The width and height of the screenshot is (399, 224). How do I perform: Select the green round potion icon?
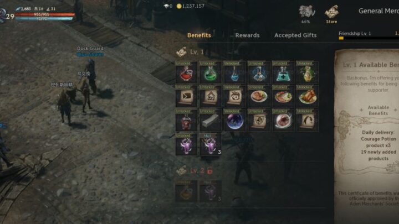(x=211, y=72)
